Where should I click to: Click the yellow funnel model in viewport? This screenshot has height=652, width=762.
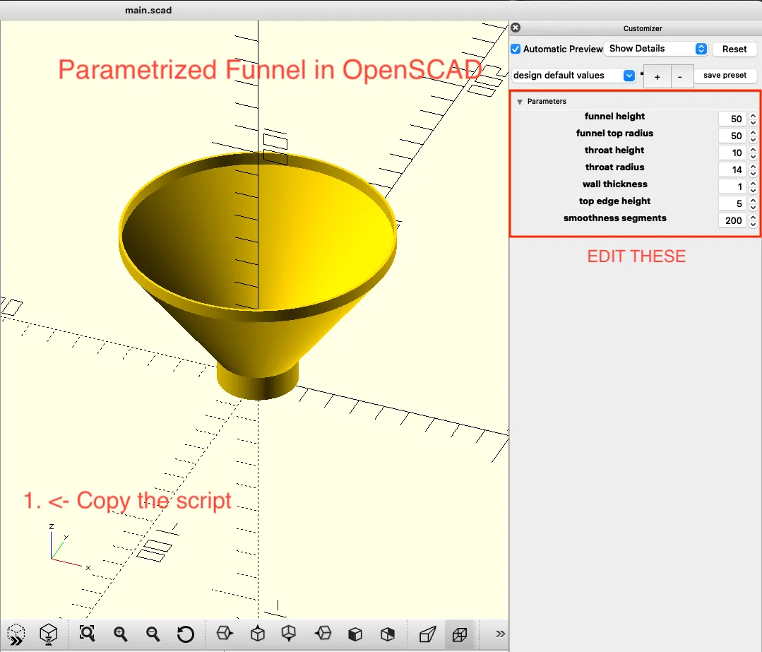tap(258, 275)
